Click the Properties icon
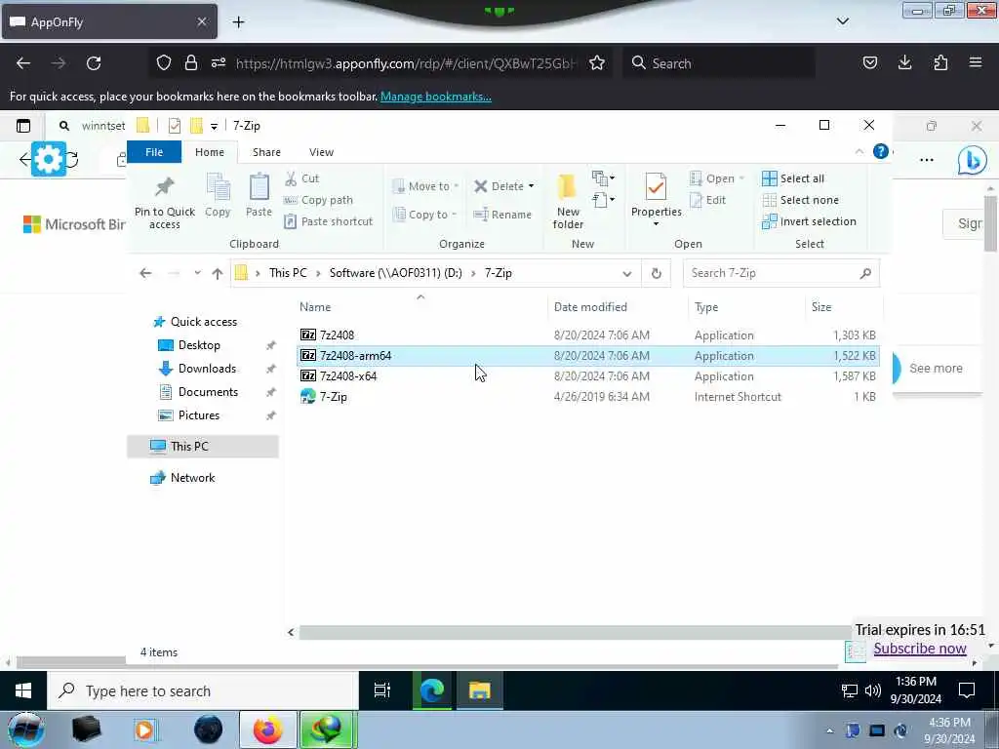The width and height of the screenshot is (999, 749). [x=656, y=187]
